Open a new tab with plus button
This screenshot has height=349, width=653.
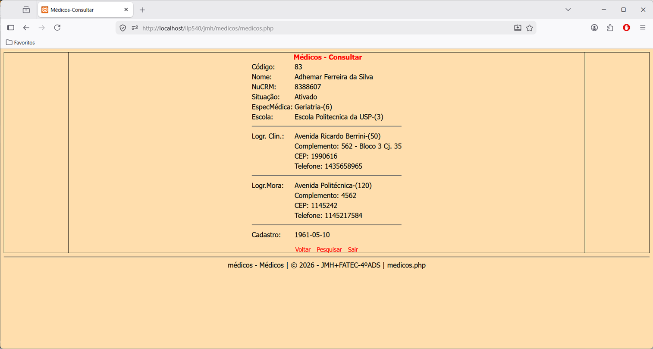[142, 10]
